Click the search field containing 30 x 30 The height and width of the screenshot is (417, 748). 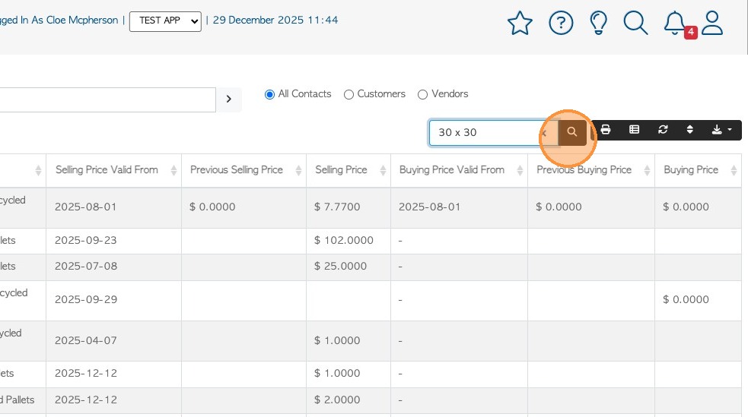pyautogui.click(x=483, y=132)
